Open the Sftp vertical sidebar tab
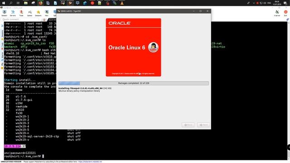Screen dimensions: 290x163 (x=2, y=66)
